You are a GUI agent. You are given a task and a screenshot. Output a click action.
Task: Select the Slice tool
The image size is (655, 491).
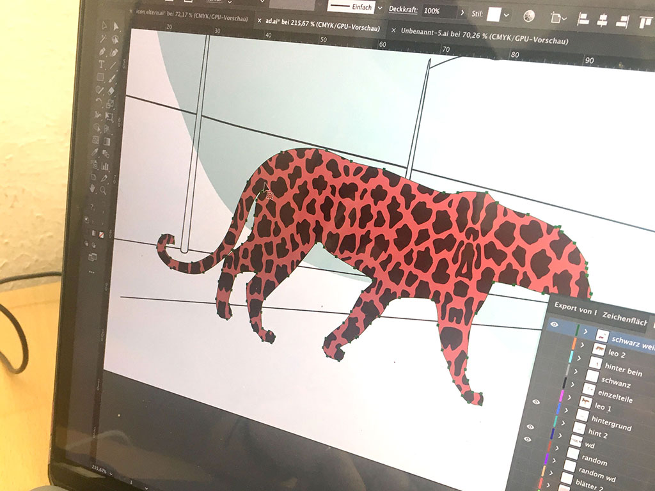[x=104, y=178]
